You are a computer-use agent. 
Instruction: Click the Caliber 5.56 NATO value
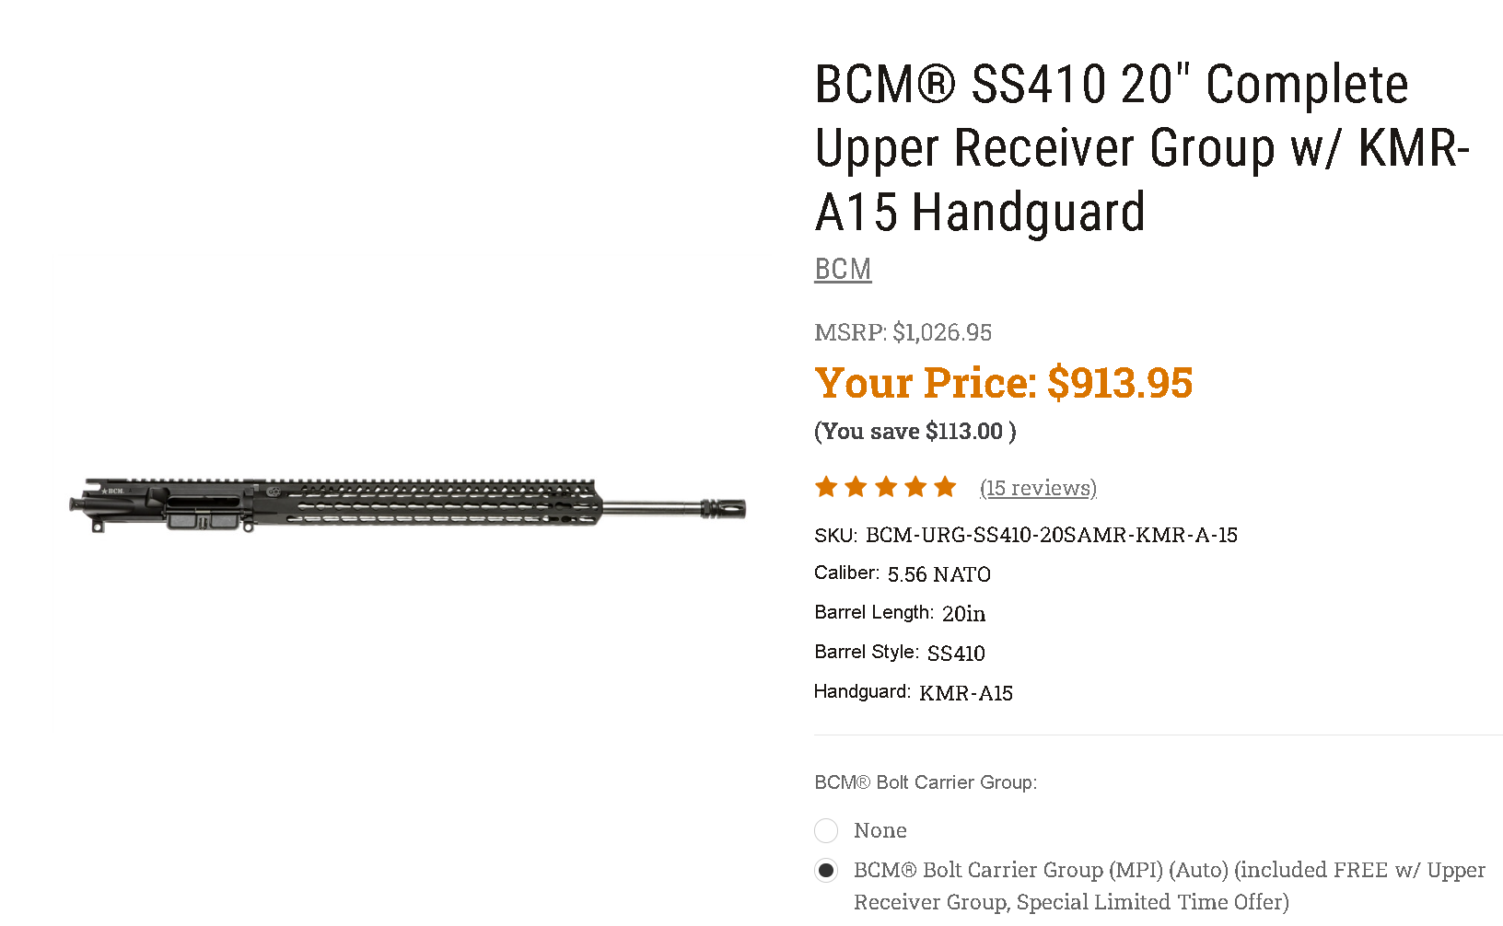pyautogui.click(x=938, y=574)
